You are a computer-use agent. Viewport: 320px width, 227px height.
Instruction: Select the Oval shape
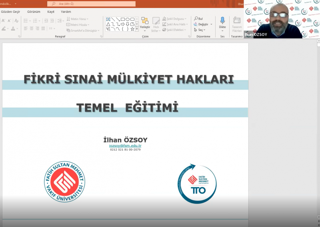coord(128,19)
